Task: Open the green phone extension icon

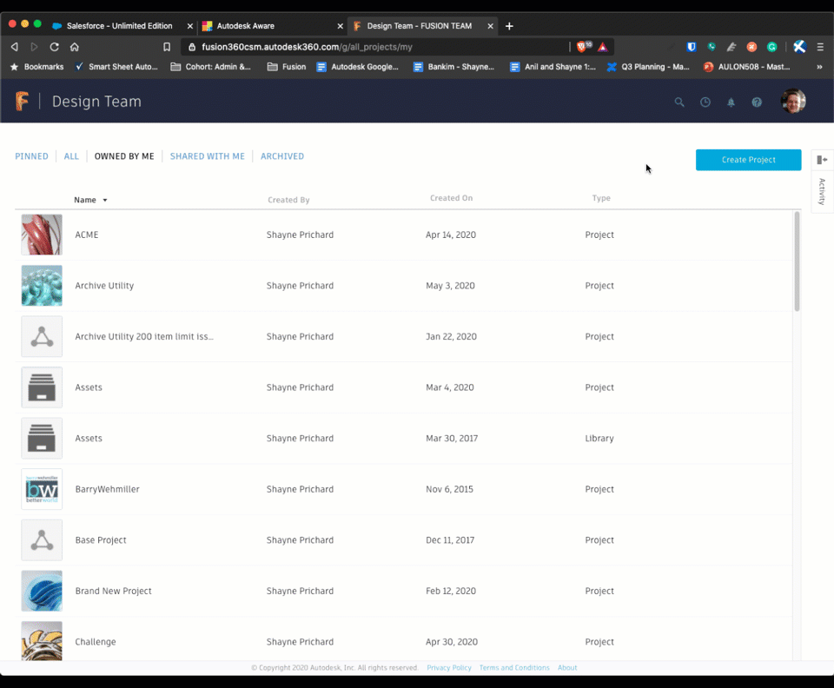Action: (x=712, y=47)
